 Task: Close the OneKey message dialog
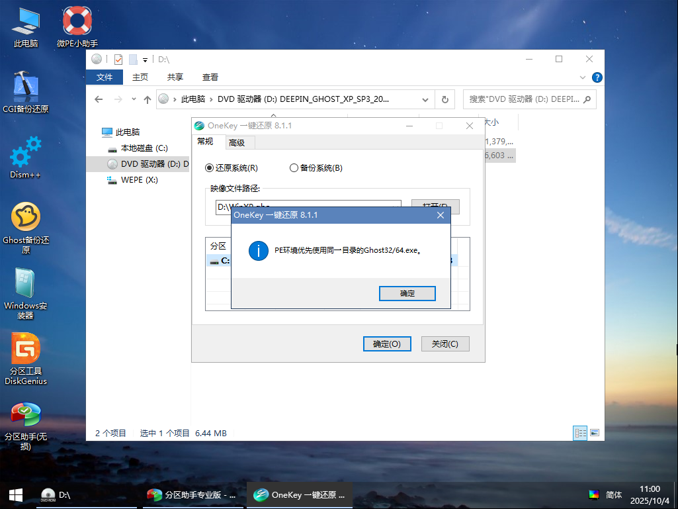pos(440,215)
